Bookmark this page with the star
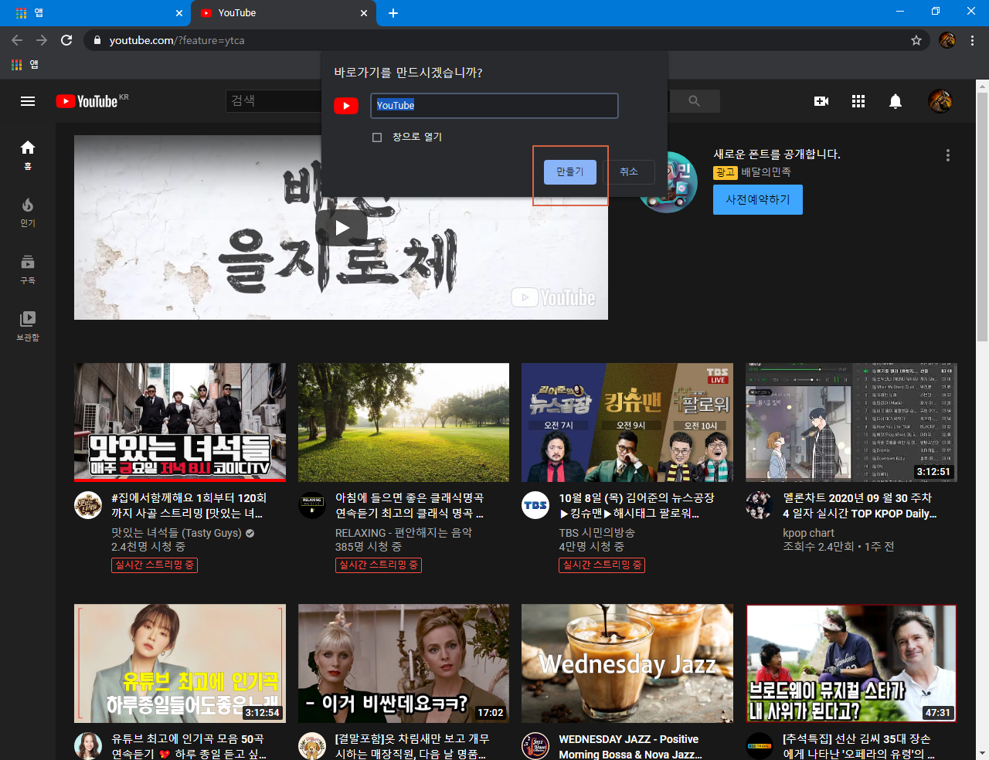 point(916,40)
